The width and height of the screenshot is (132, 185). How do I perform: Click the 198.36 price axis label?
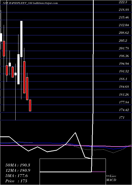click(x=124, y=56)
